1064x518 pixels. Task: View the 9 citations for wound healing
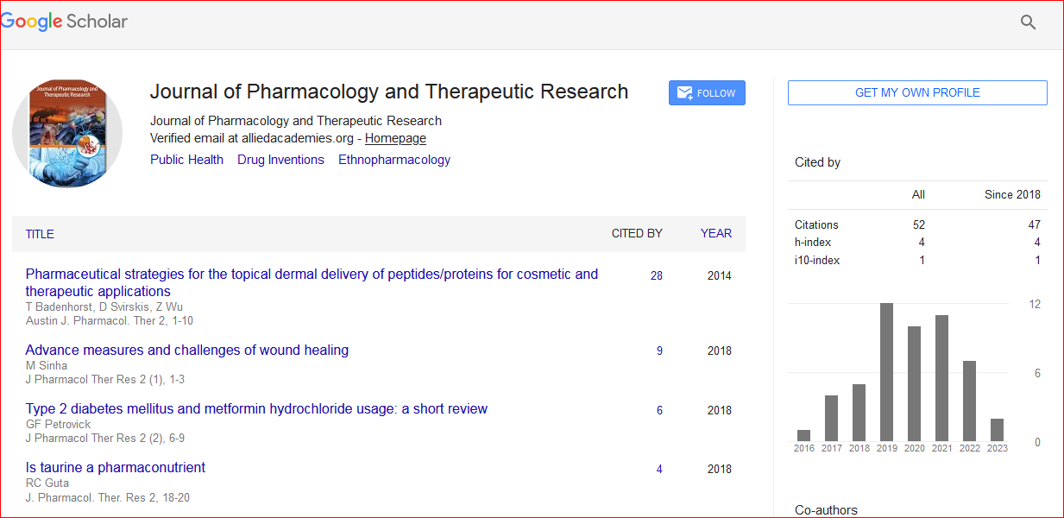point(659,351)
